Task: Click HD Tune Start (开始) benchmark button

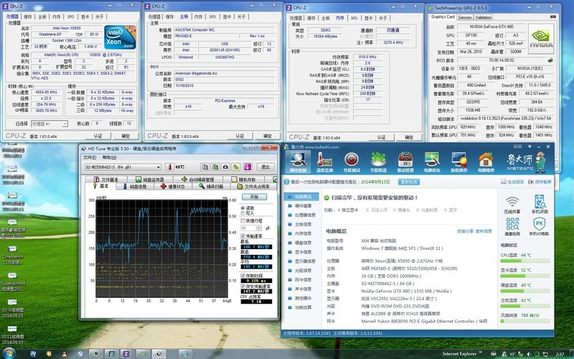Action: tap(255, 197)
